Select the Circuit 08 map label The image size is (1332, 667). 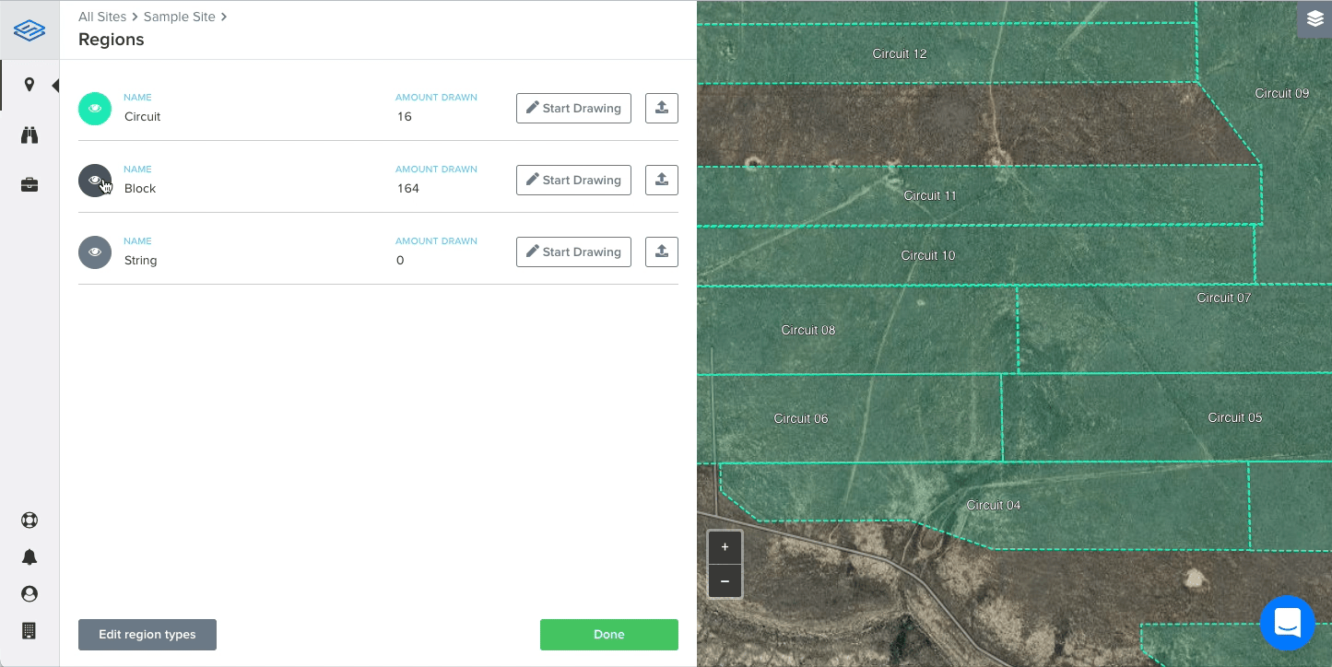point(808,330)
